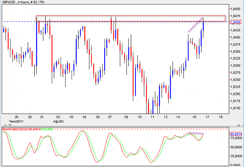Click the 12 date axis label

(x=166, y=117)
